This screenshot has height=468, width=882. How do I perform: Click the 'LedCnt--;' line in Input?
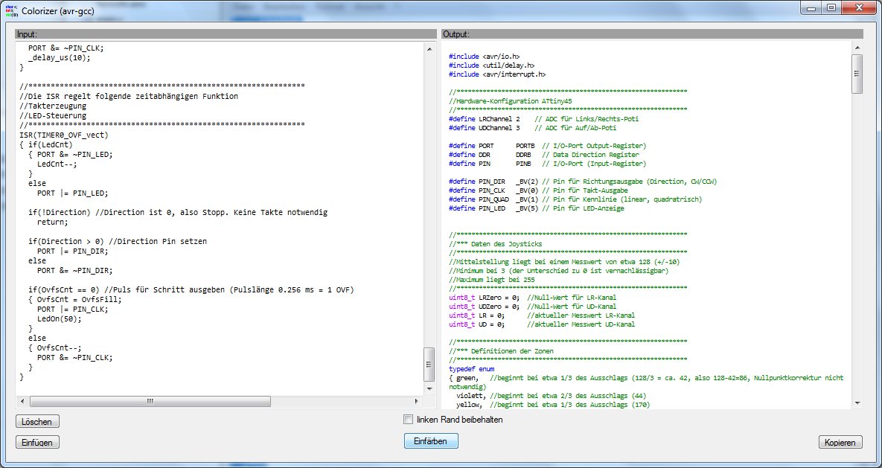click(57, 164)
